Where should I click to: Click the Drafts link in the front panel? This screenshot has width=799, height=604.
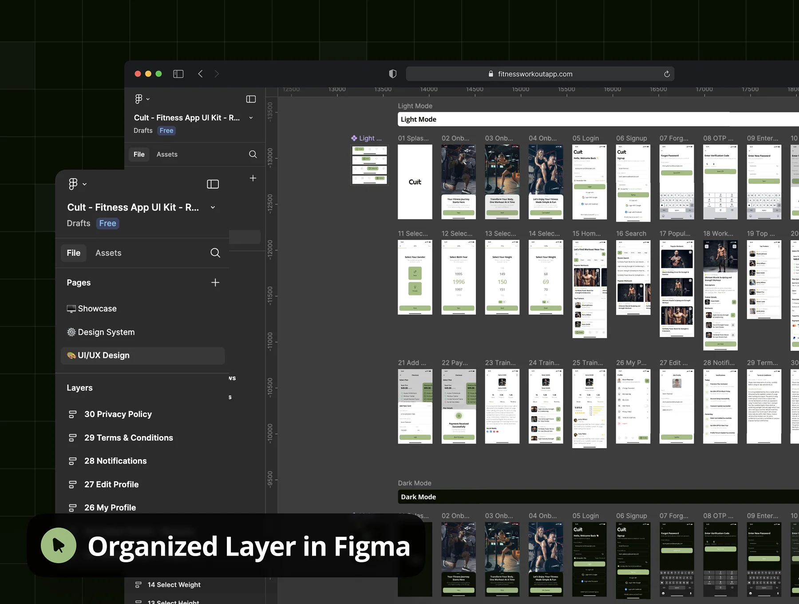(79, 223)
